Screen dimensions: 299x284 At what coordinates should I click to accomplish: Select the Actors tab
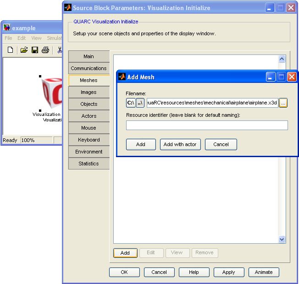tap(89, 116)
